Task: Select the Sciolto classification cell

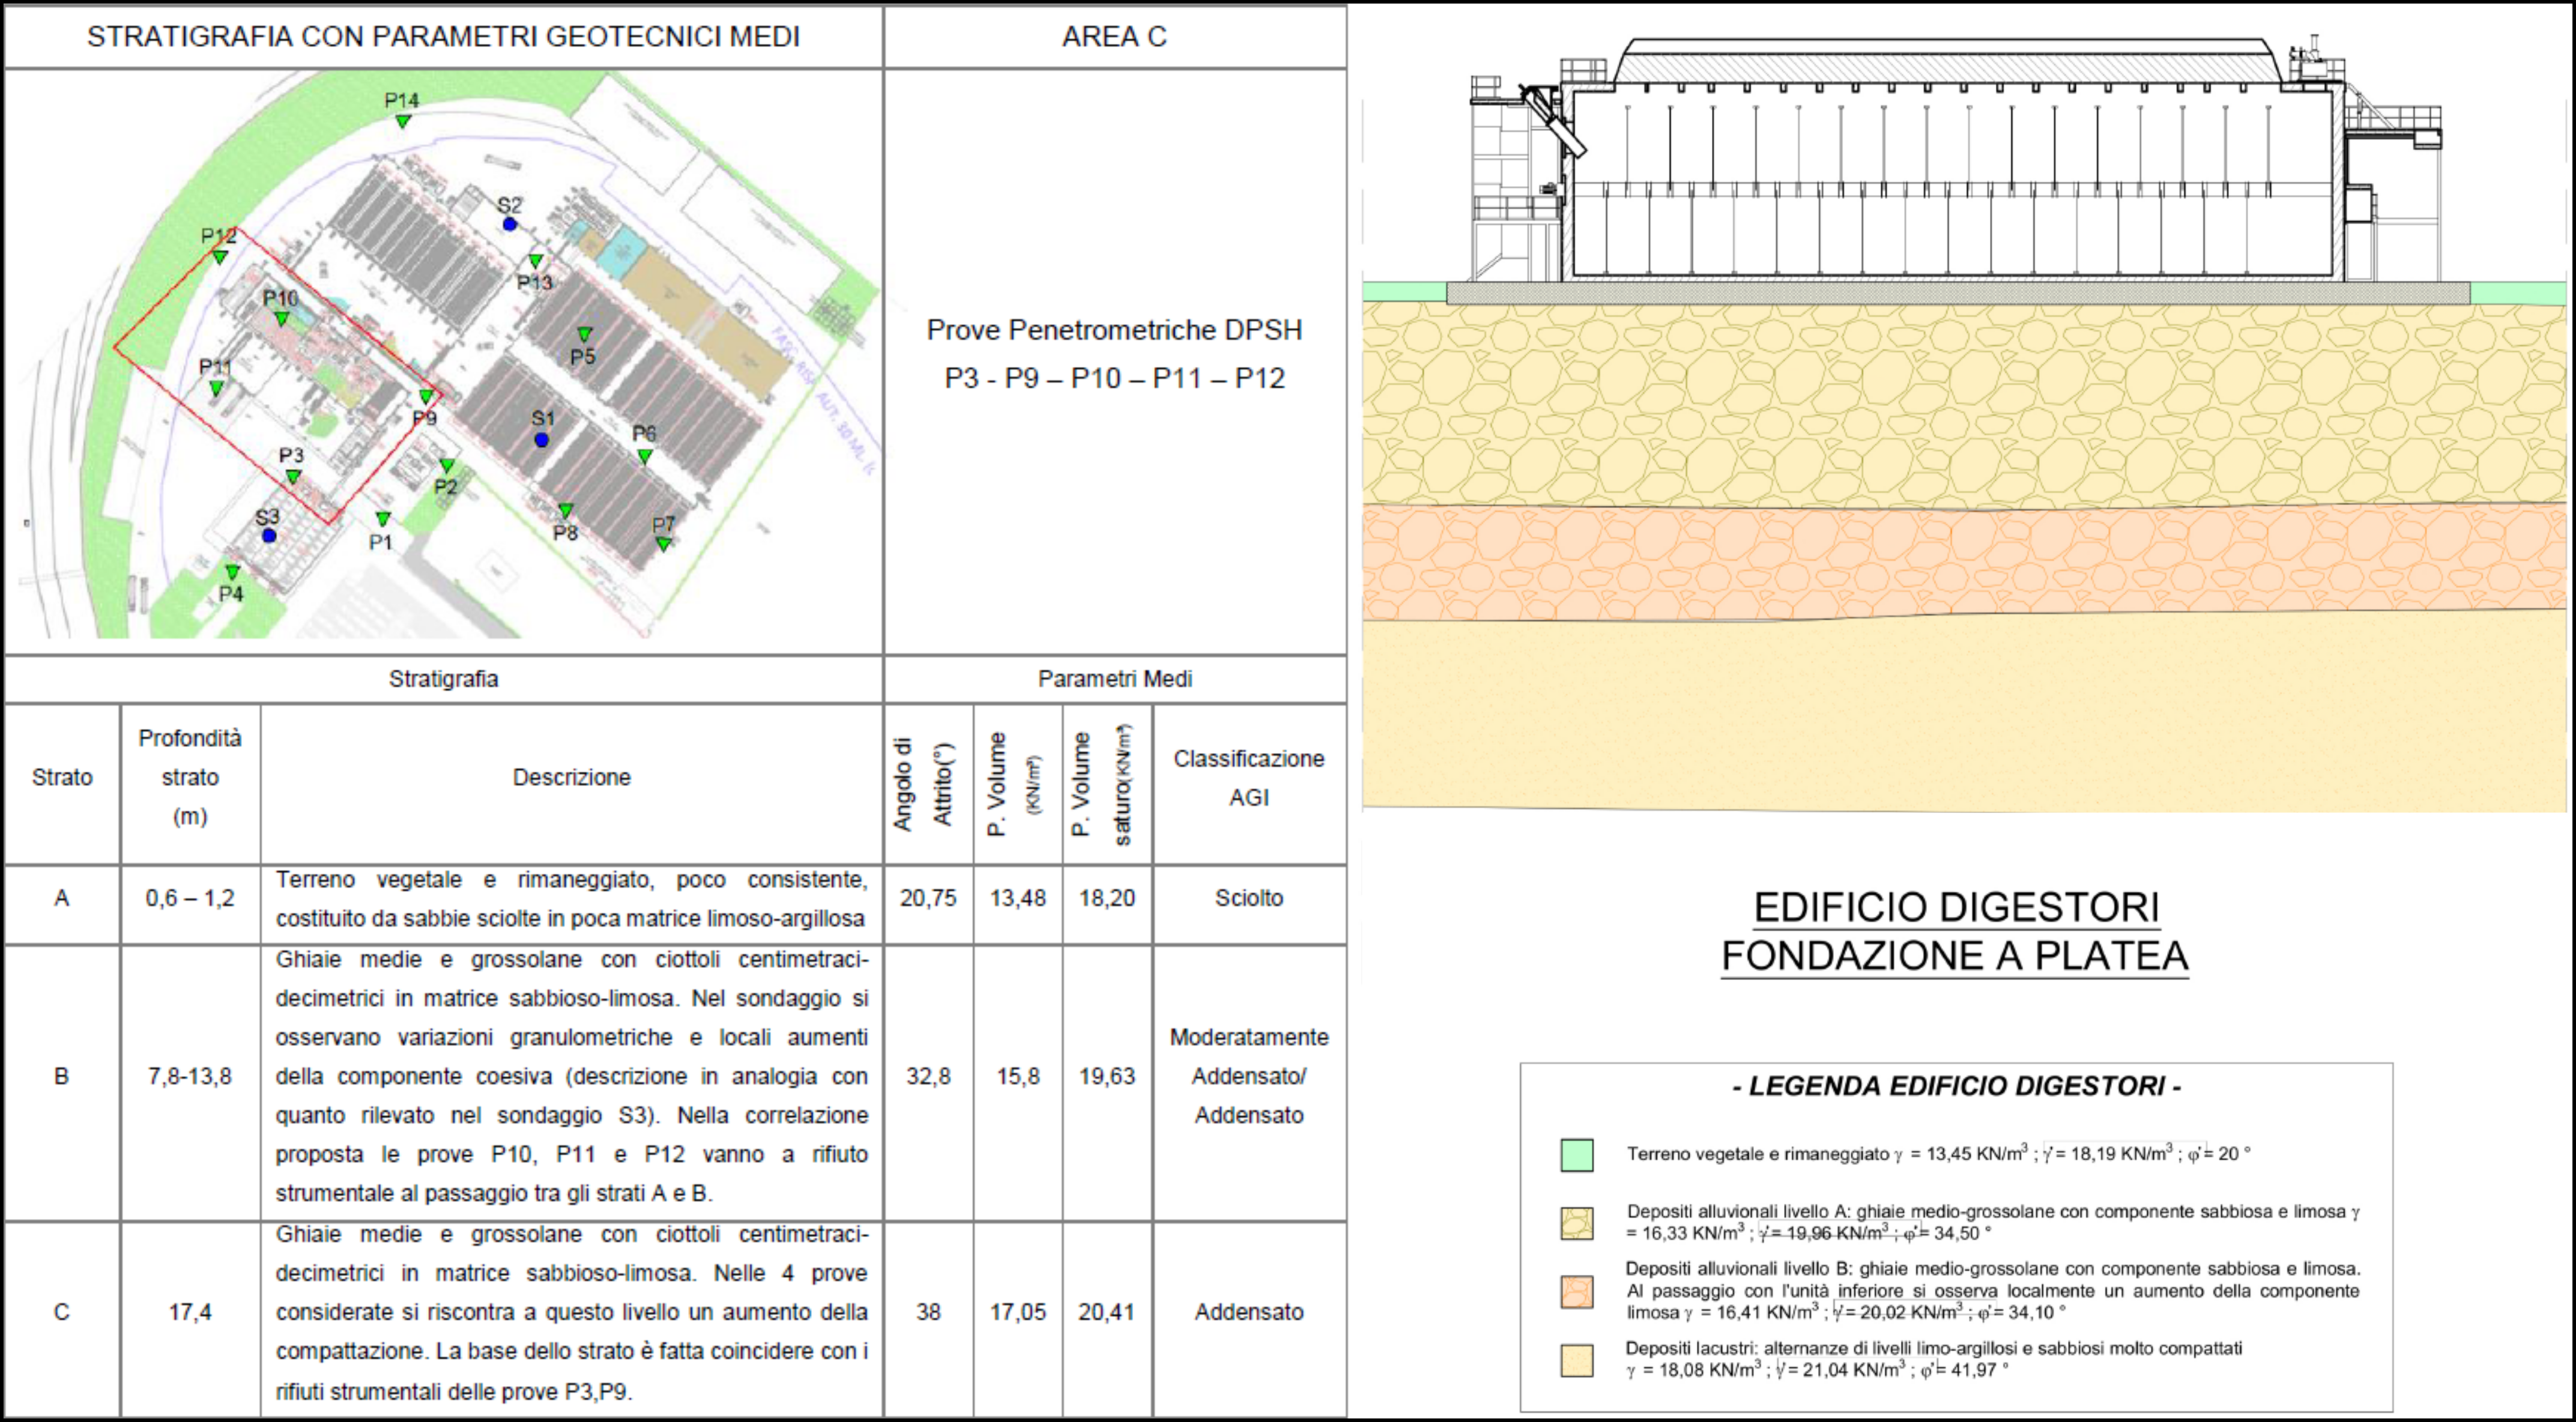Action: coord(1249,898)
